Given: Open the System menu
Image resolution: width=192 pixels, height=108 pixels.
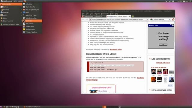Looking at the screenshot, I should click(21, 1).
